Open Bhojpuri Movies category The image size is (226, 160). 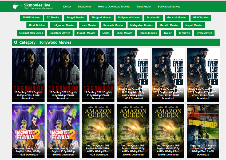101,18
